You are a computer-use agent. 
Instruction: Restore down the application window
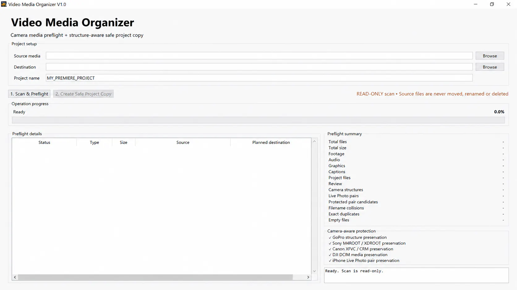[492, 4]
